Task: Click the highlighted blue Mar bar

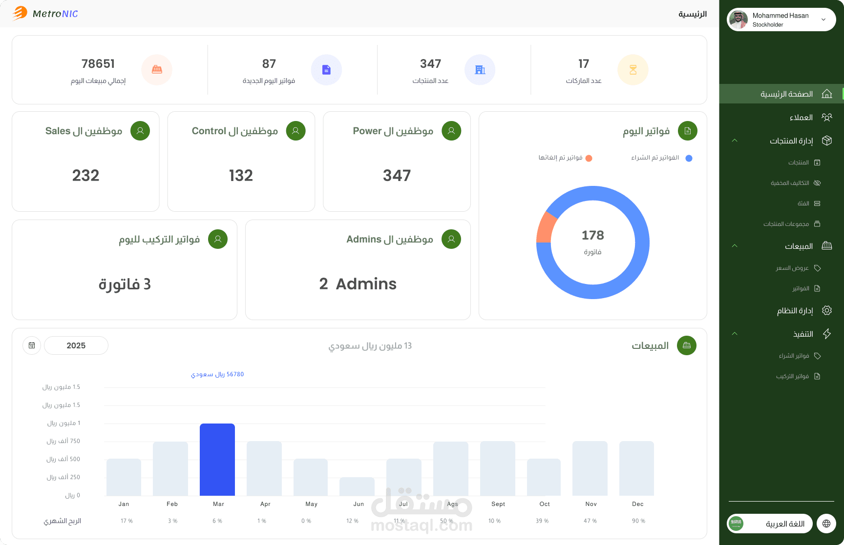Action: (217, 460)
